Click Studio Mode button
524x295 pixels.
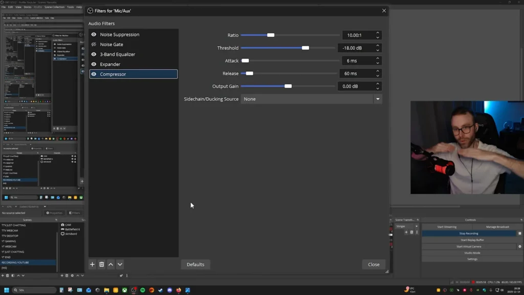[x=472, y=253]
